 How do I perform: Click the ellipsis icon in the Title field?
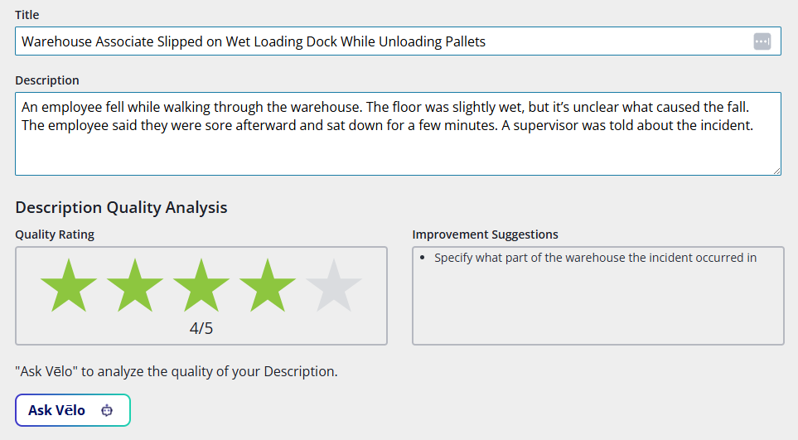[762, 41]
